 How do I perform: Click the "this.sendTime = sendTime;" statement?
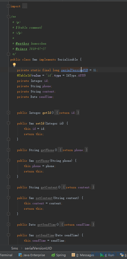click(x=45, y=240)
